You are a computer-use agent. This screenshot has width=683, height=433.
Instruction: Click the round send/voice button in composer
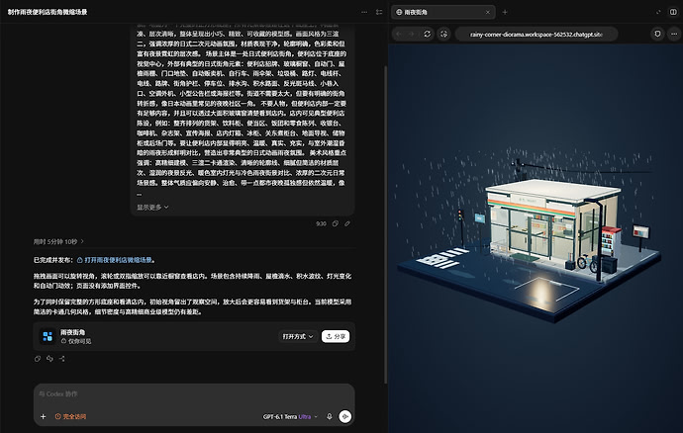(x=345, y=416)
